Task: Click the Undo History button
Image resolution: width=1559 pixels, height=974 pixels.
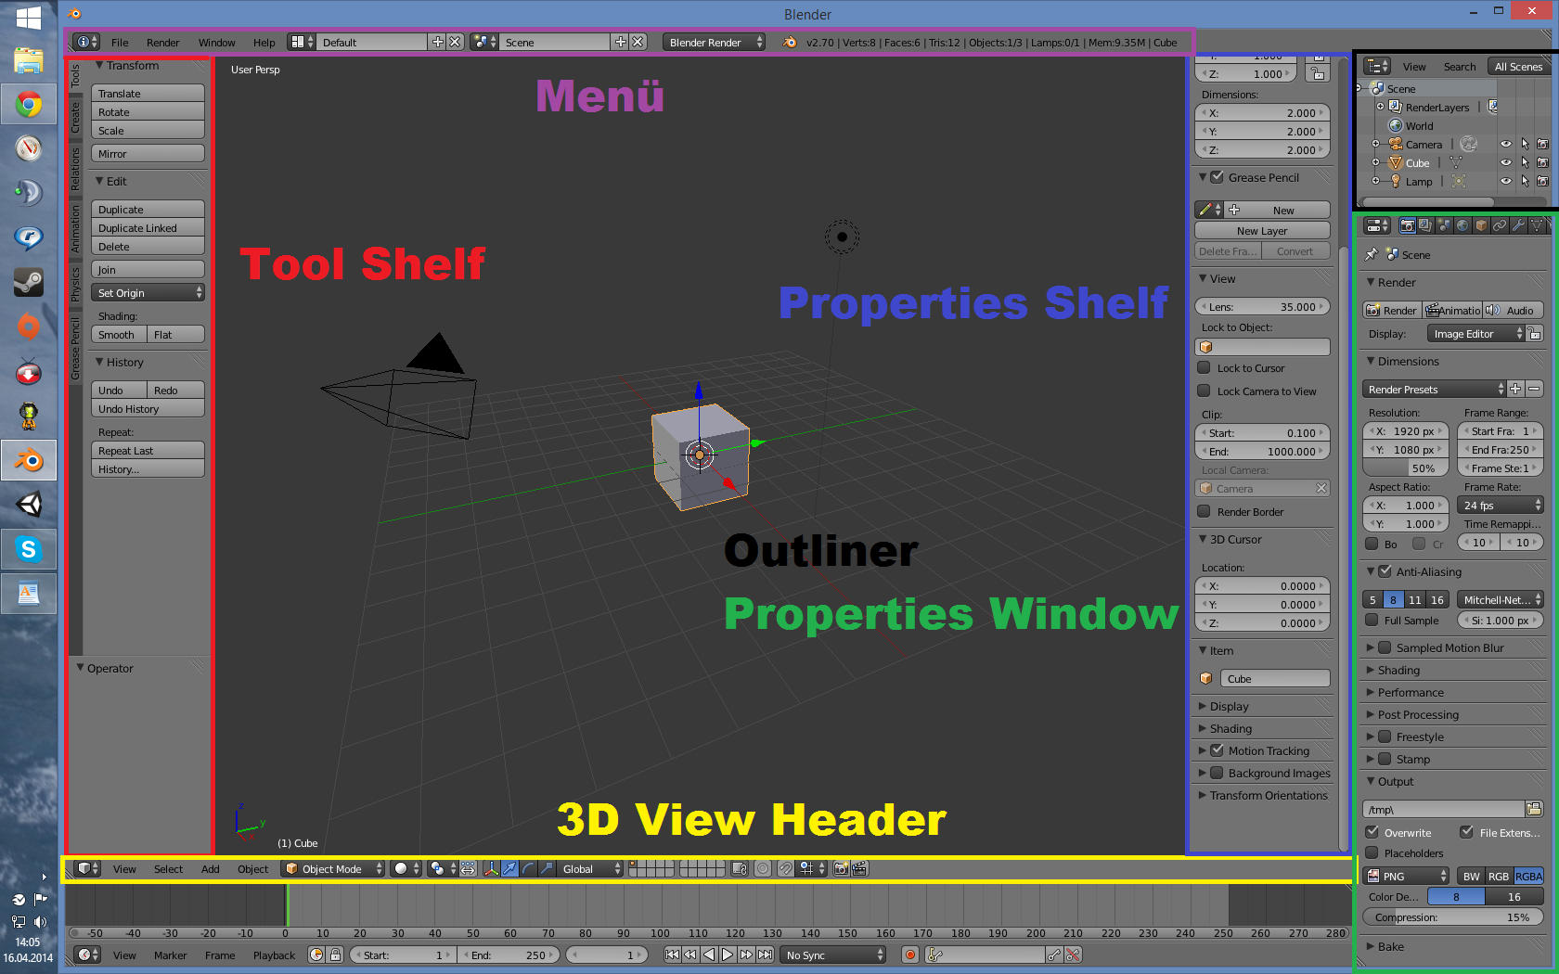Action: point(148,409)
